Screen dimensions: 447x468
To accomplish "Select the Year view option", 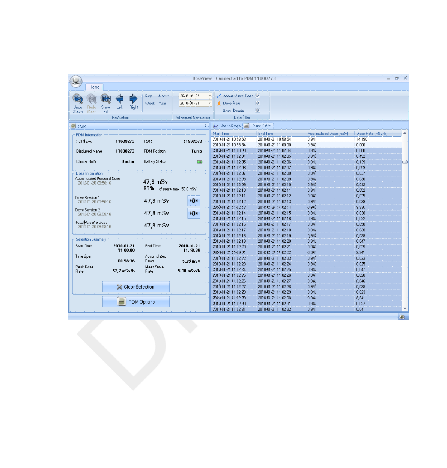I will pyautogui.click(x=162, y=103).
